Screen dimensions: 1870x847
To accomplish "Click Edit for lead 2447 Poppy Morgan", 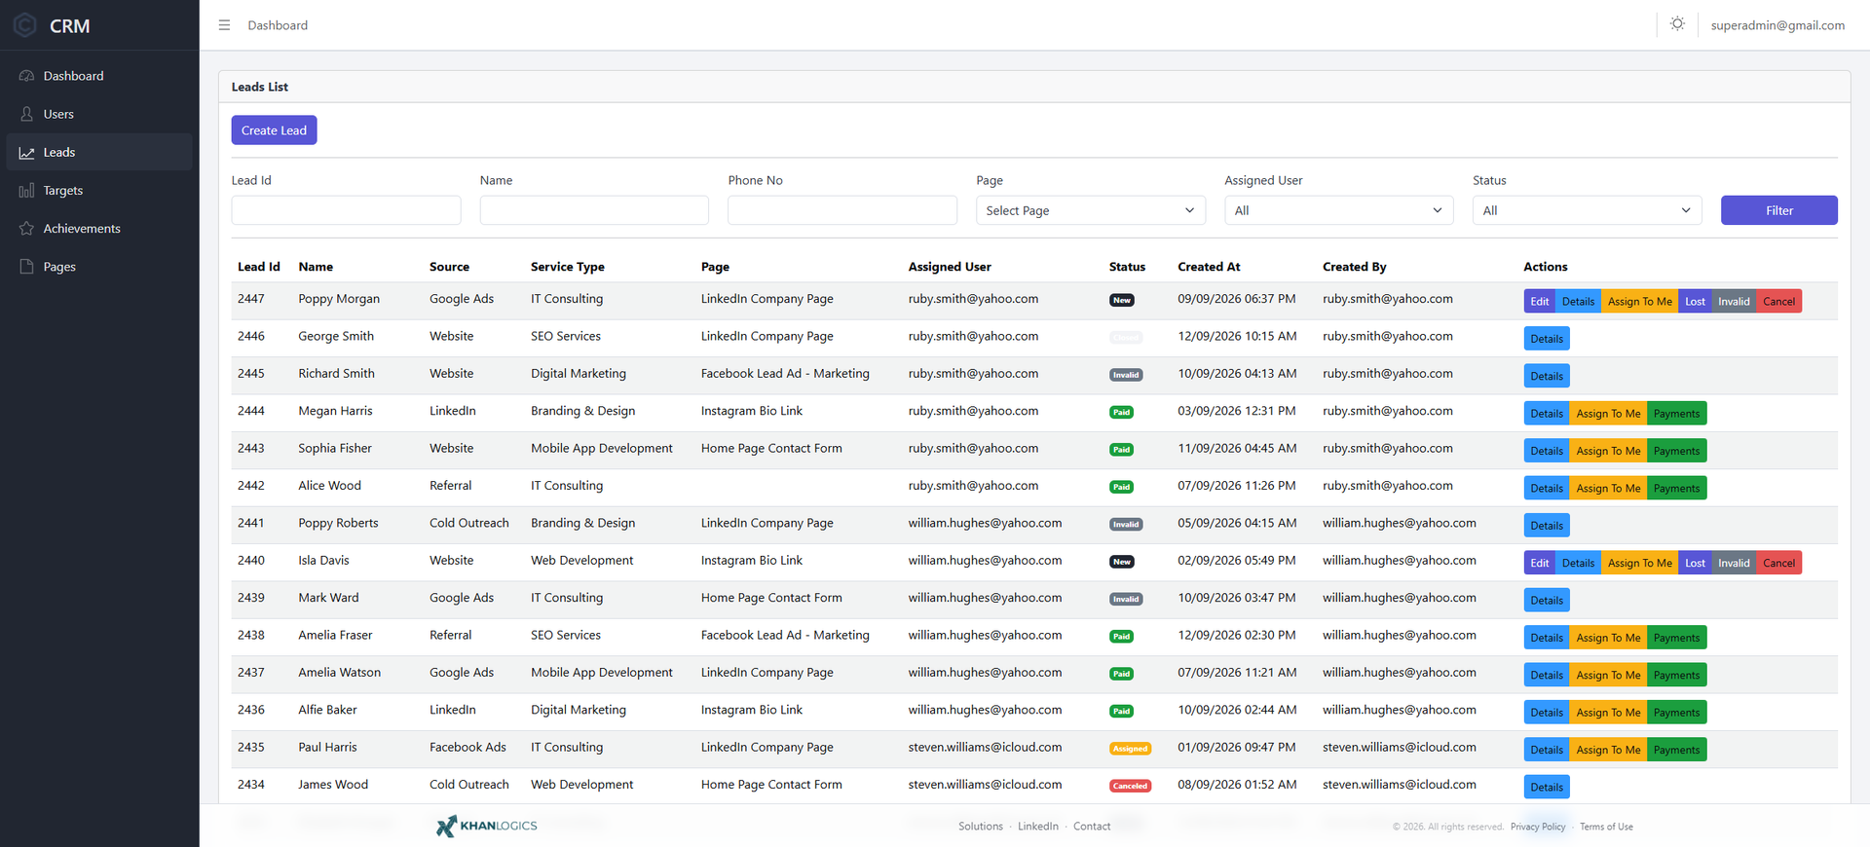I will (x=1540, y=302).
